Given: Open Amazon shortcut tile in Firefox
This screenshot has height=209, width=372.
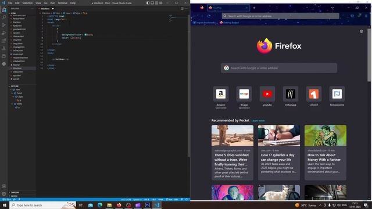Looking at the screenshot, I should pos(221,94).
